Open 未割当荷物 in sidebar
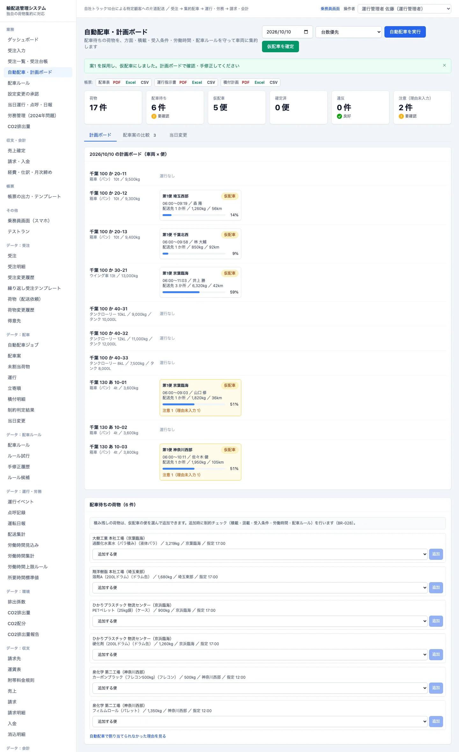459x752 pixels. tap(38, 367)
